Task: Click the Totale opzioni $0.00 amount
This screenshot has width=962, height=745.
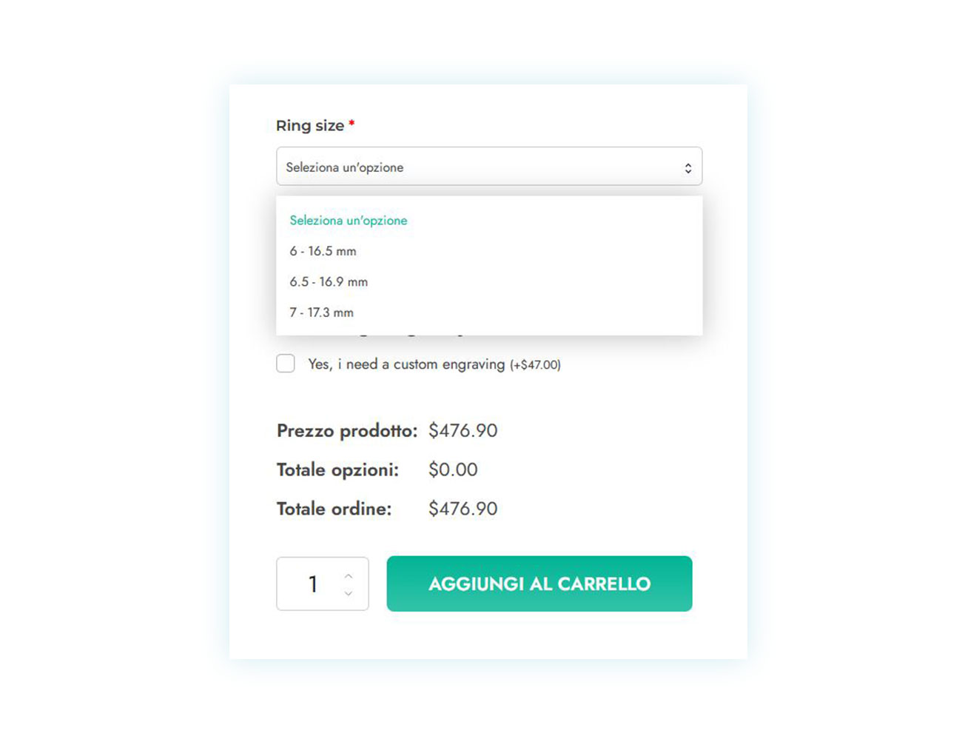Action: pos(453,470)
